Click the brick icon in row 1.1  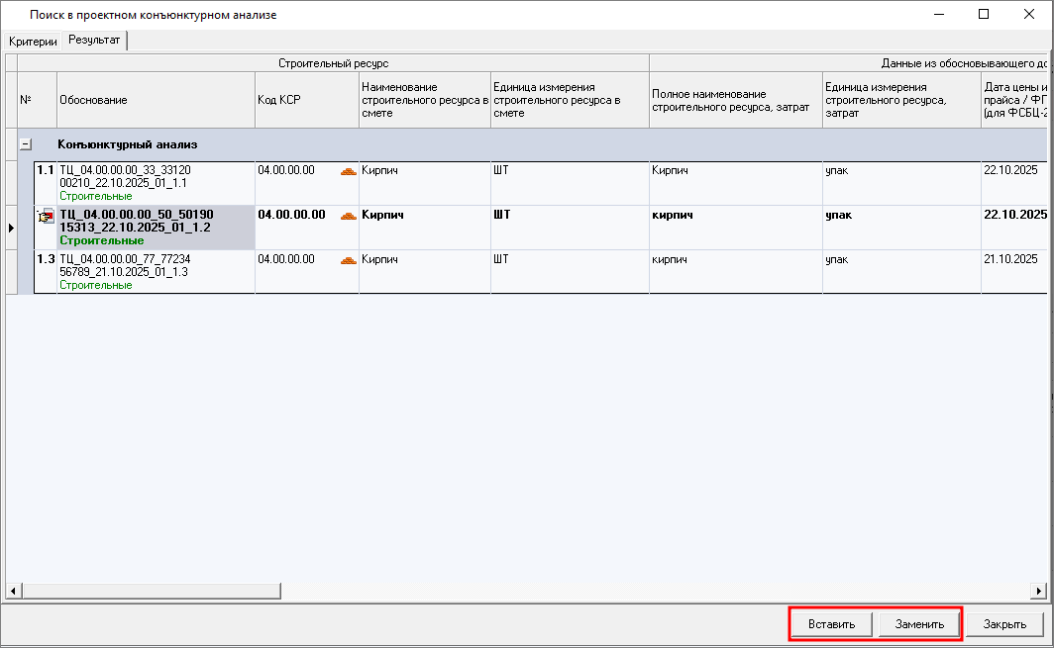click(x=348, y=171)
